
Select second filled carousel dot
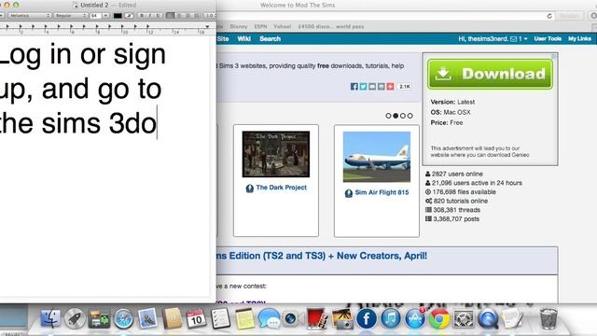pyautogui.click(x=396, y=116)
